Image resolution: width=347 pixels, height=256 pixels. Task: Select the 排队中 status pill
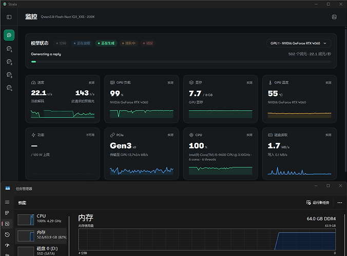(x=128, y=43)
